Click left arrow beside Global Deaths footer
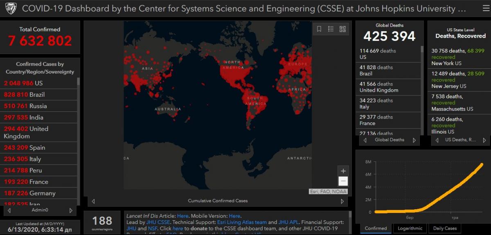The width and height of the screenshot is (491, 235). coord(365,140)
